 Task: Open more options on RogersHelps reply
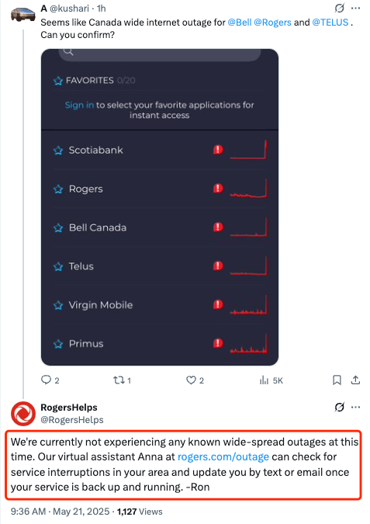pyautogui.click(x=355, y=407)
